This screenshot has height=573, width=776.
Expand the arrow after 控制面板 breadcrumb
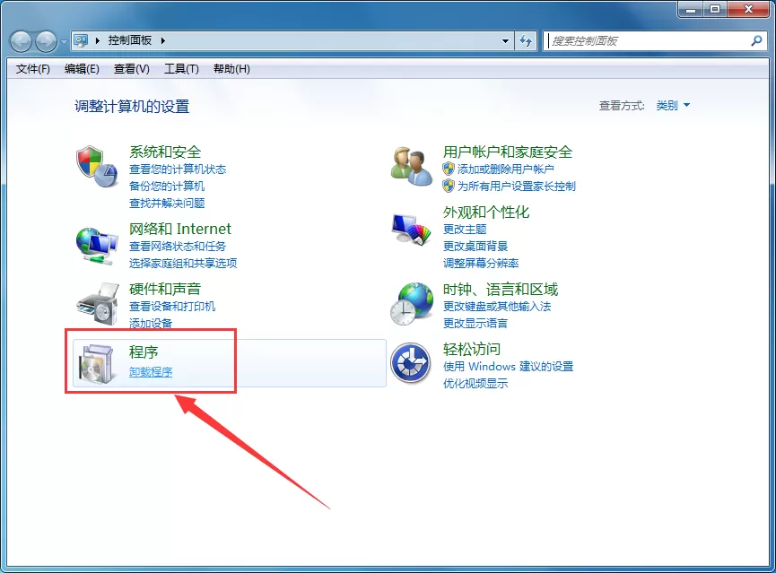tap(162, 40)
